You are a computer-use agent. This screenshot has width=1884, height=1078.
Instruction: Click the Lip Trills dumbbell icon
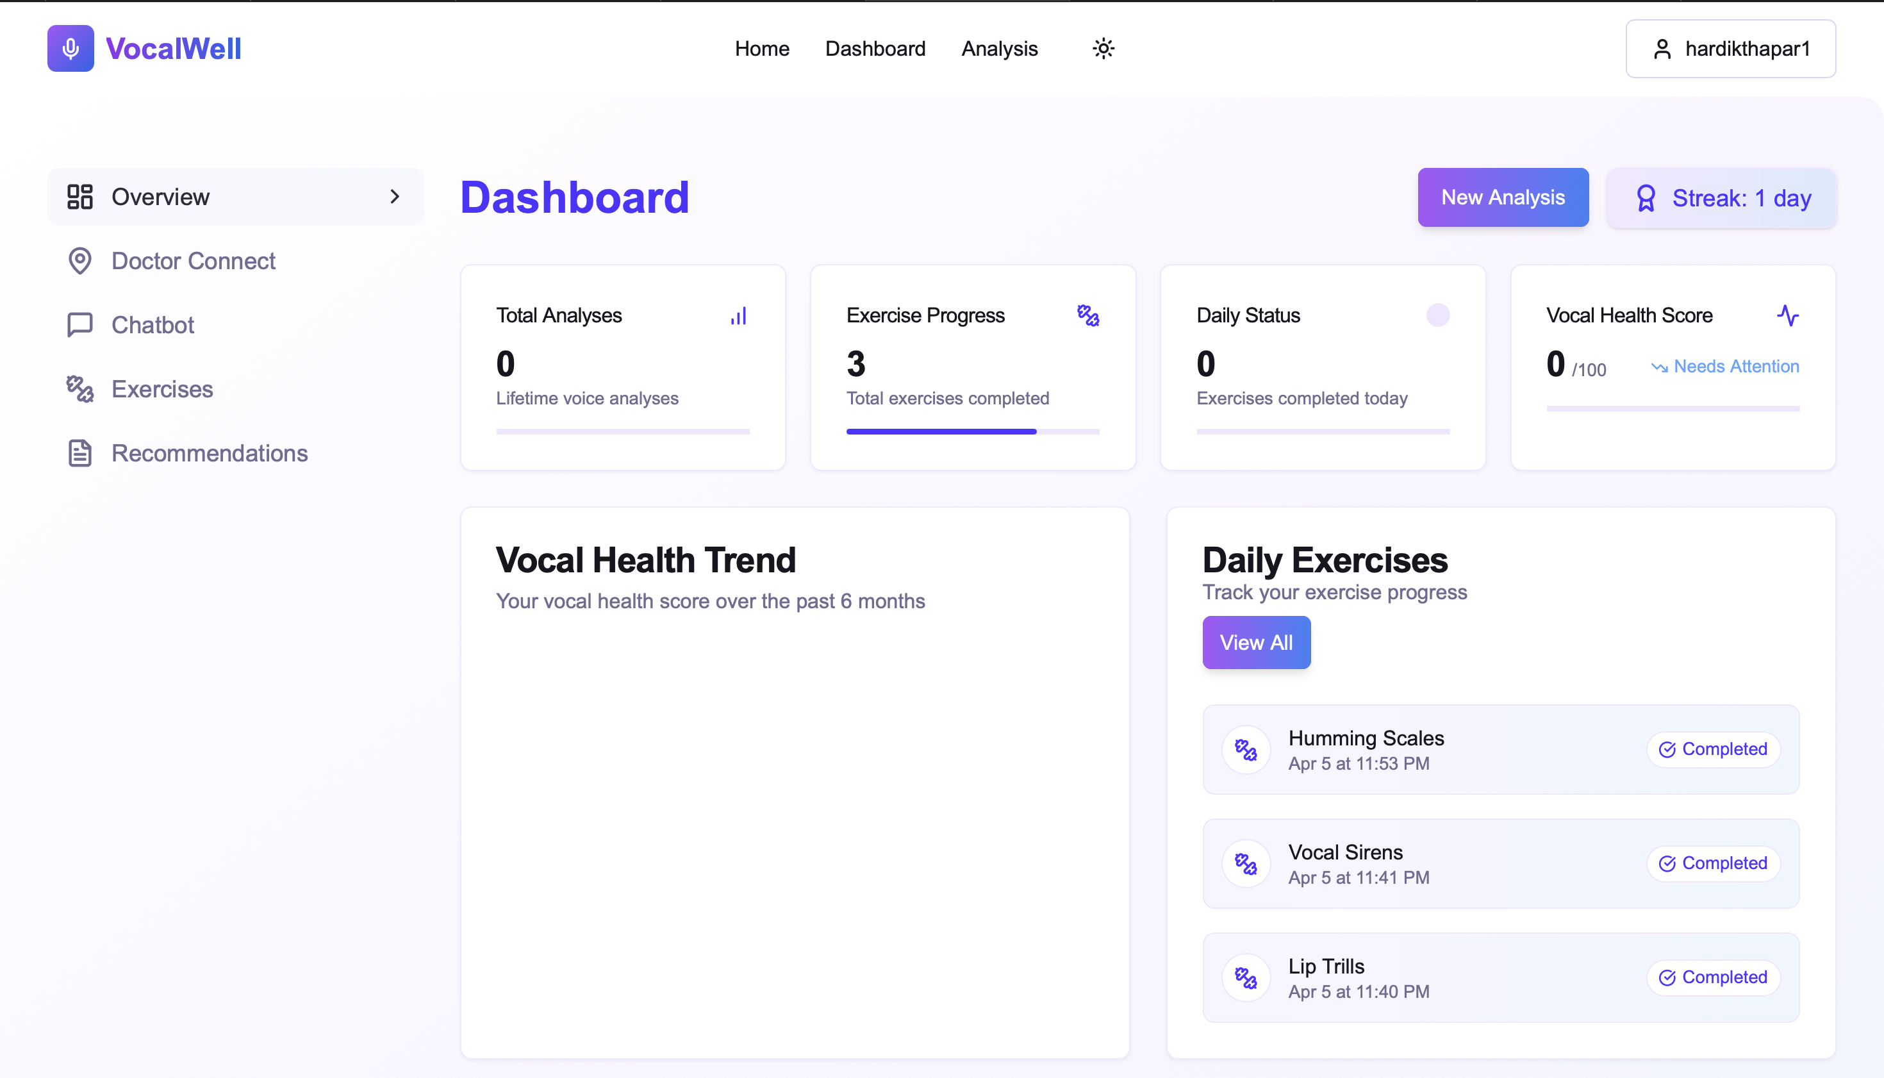click(1246, 978)
